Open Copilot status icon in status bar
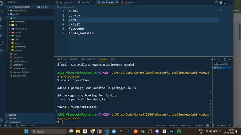The image size is (241, 135). click(207, 126)
